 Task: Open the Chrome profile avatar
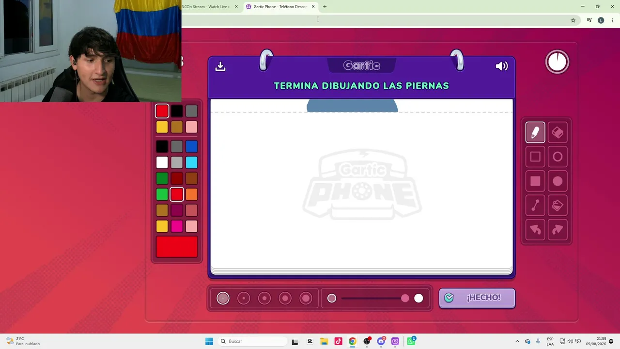(601, 20)
